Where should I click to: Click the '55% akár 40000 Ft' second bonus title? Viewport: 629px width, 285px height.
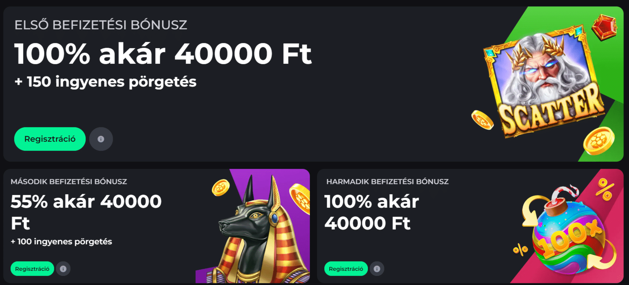pos(86,212)
